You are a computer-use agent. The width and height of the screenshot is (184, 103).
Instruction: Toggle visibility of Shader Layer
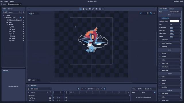click(23, 18)
